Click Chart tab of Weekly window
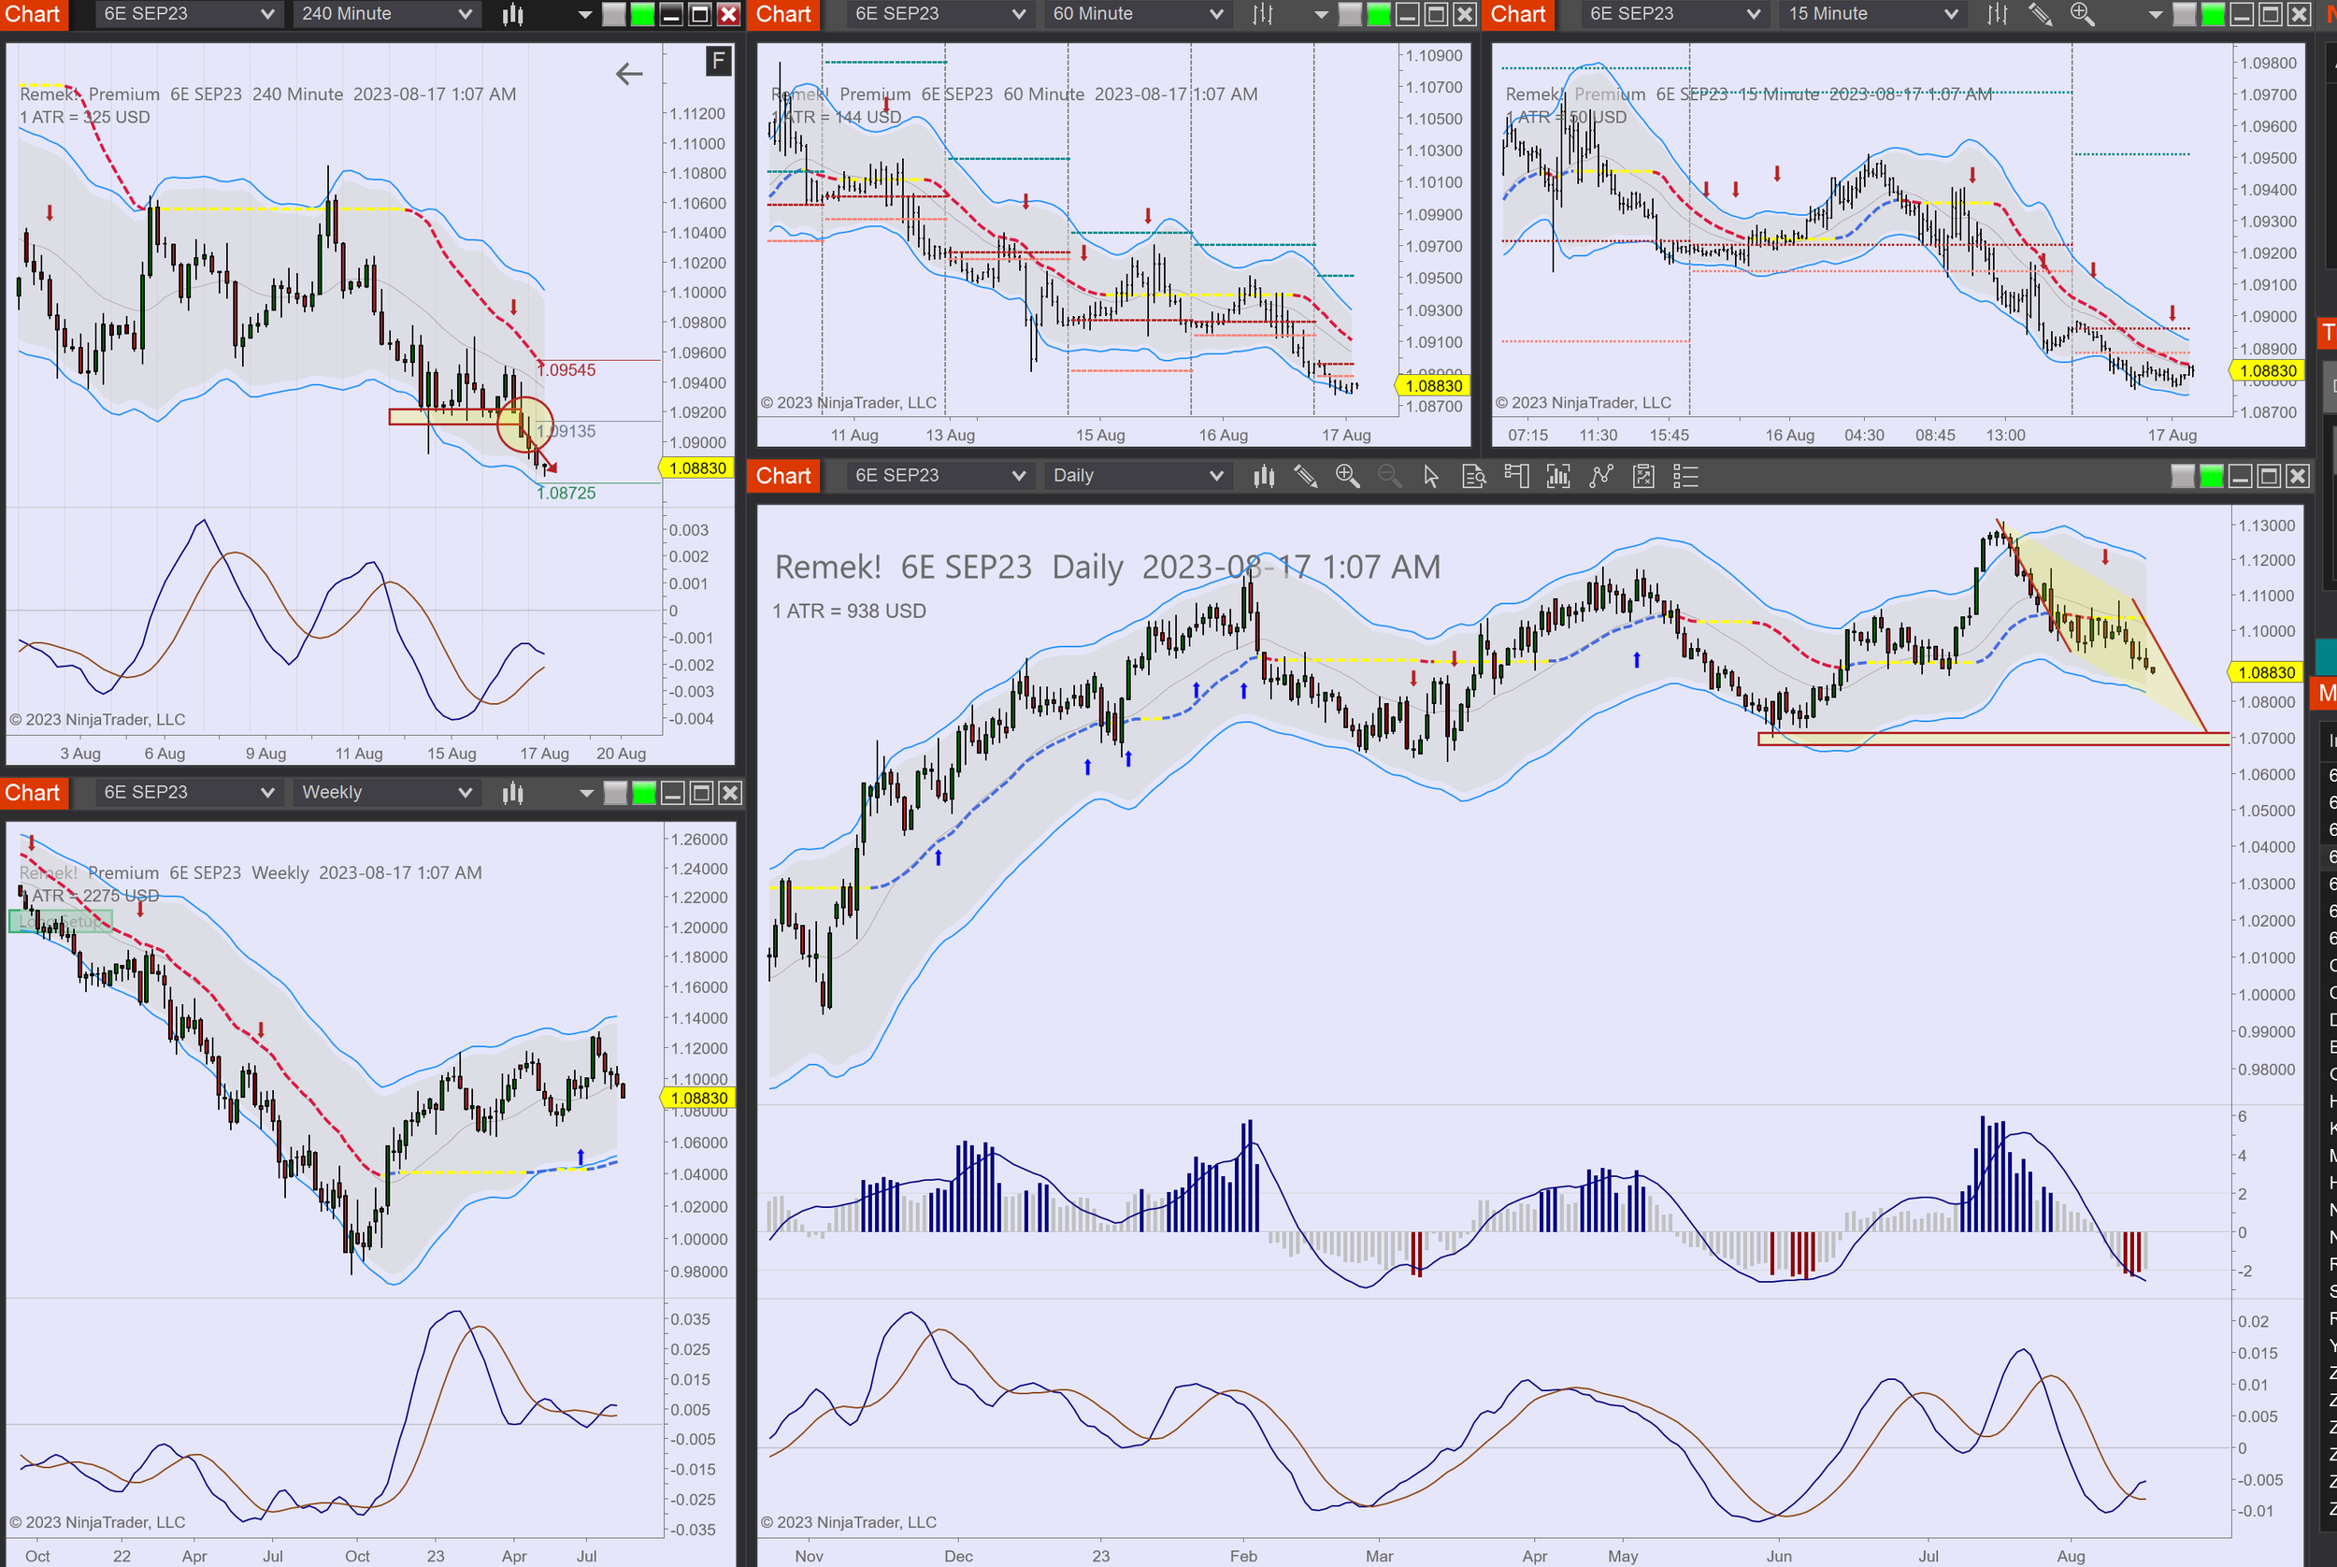This screenshot has height=1567, width=2337. (32, 793)
